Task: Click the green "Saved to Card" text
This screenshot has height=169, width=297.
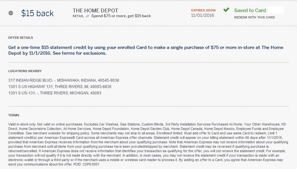Action: point(250,10)
